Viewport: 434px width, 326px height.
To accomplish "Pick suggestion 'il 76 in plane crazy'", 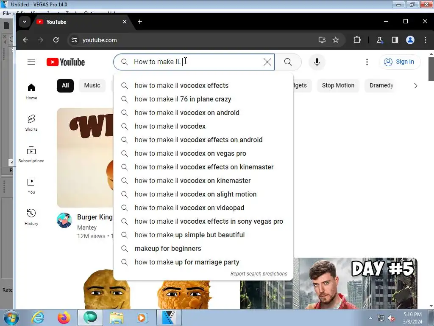I will [203, 99].
